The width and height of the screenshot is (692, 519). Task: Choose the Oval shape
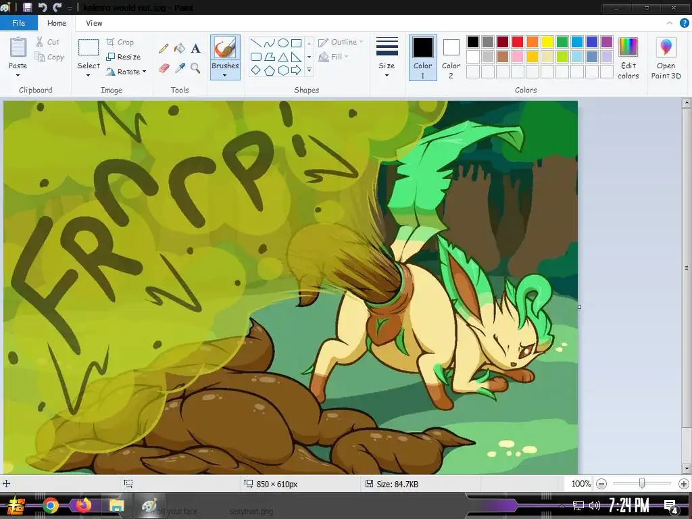pos(283,43)
